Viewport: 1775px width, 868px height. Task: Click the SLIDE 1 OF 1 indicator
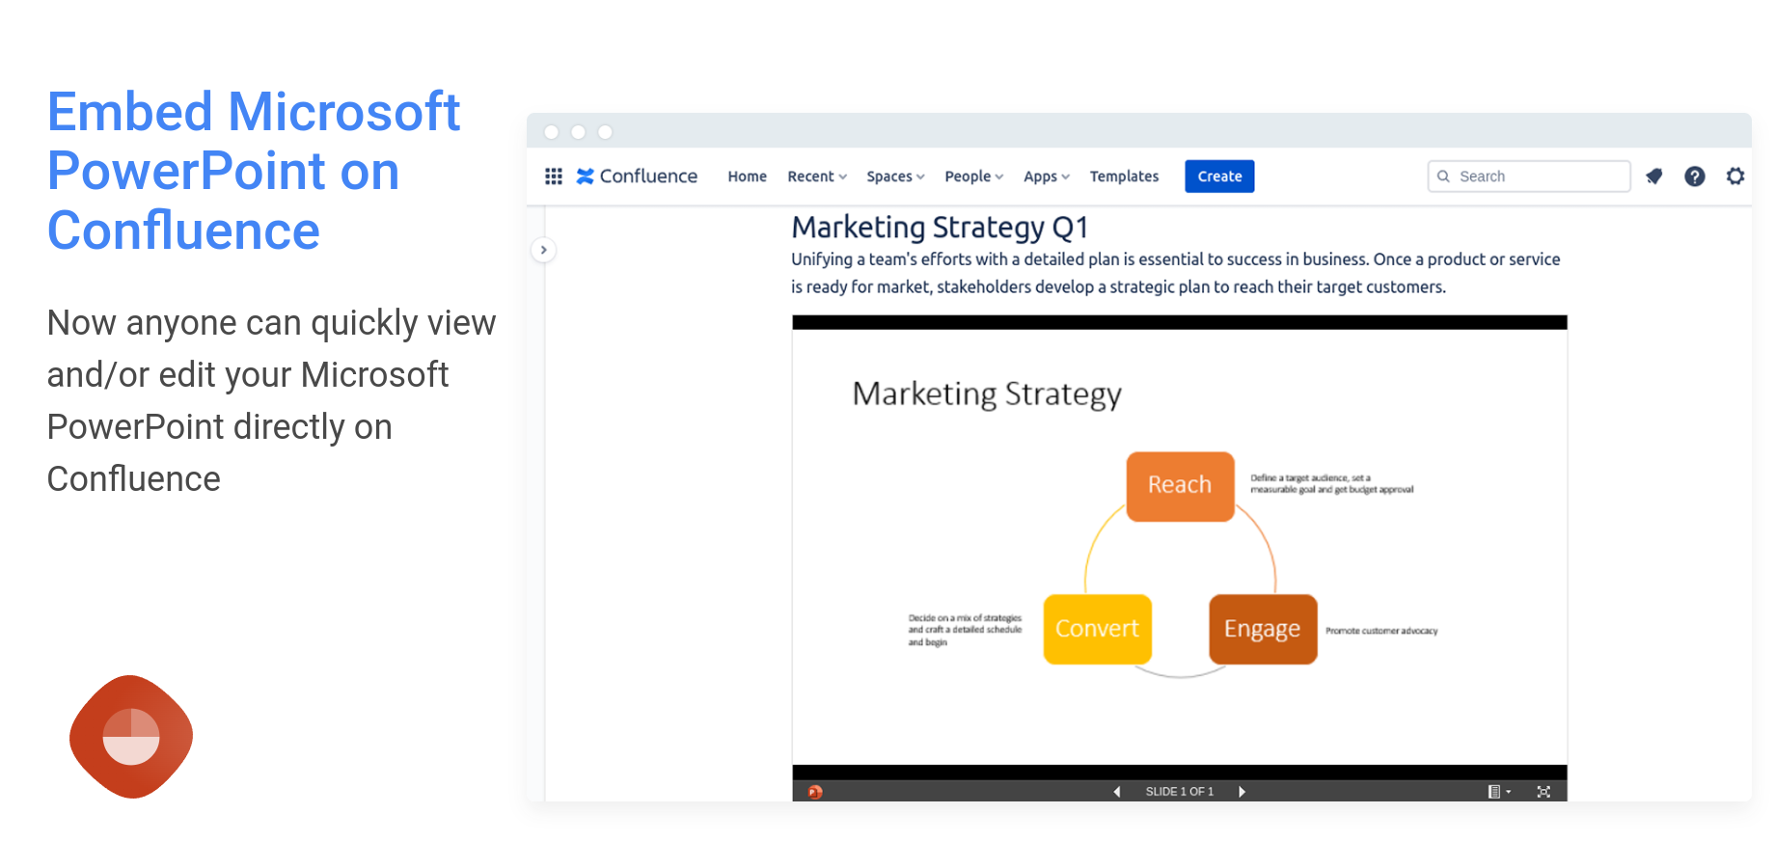pyautogui.click(x=1179, y=792)
